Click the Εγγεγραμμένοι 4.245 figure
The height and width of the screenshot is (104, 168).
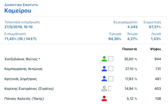coord(133,27)
